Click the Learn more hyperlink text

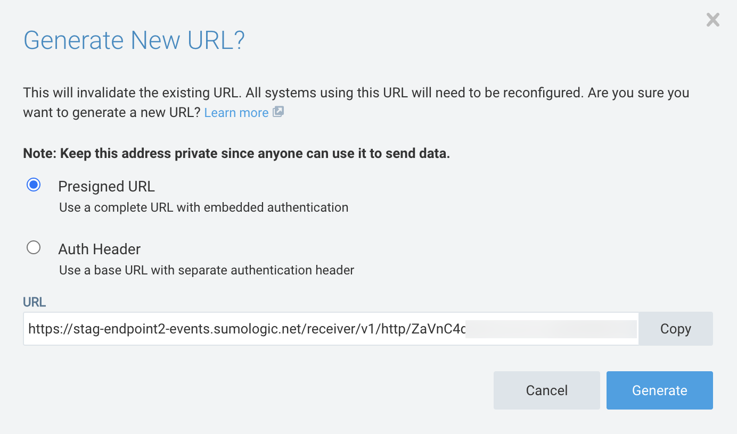(x=236, y=112)
